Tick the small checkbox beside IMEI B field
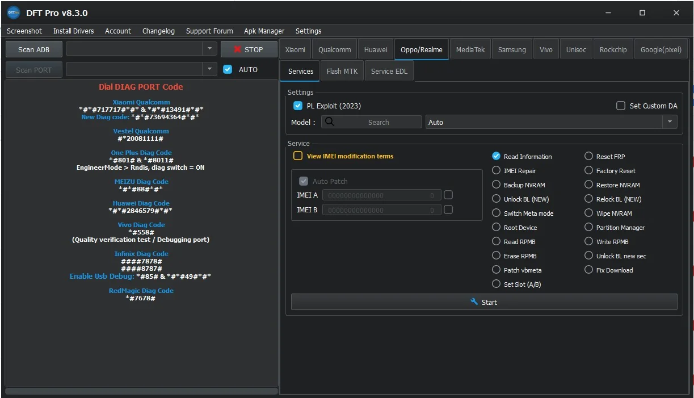This screenshot has width=694, height=398. (448, 210)
